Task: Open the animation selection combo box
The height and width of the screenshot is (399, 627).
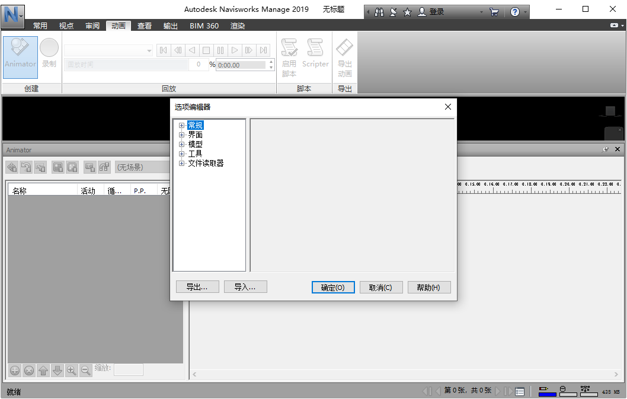Action: point(108,50)
